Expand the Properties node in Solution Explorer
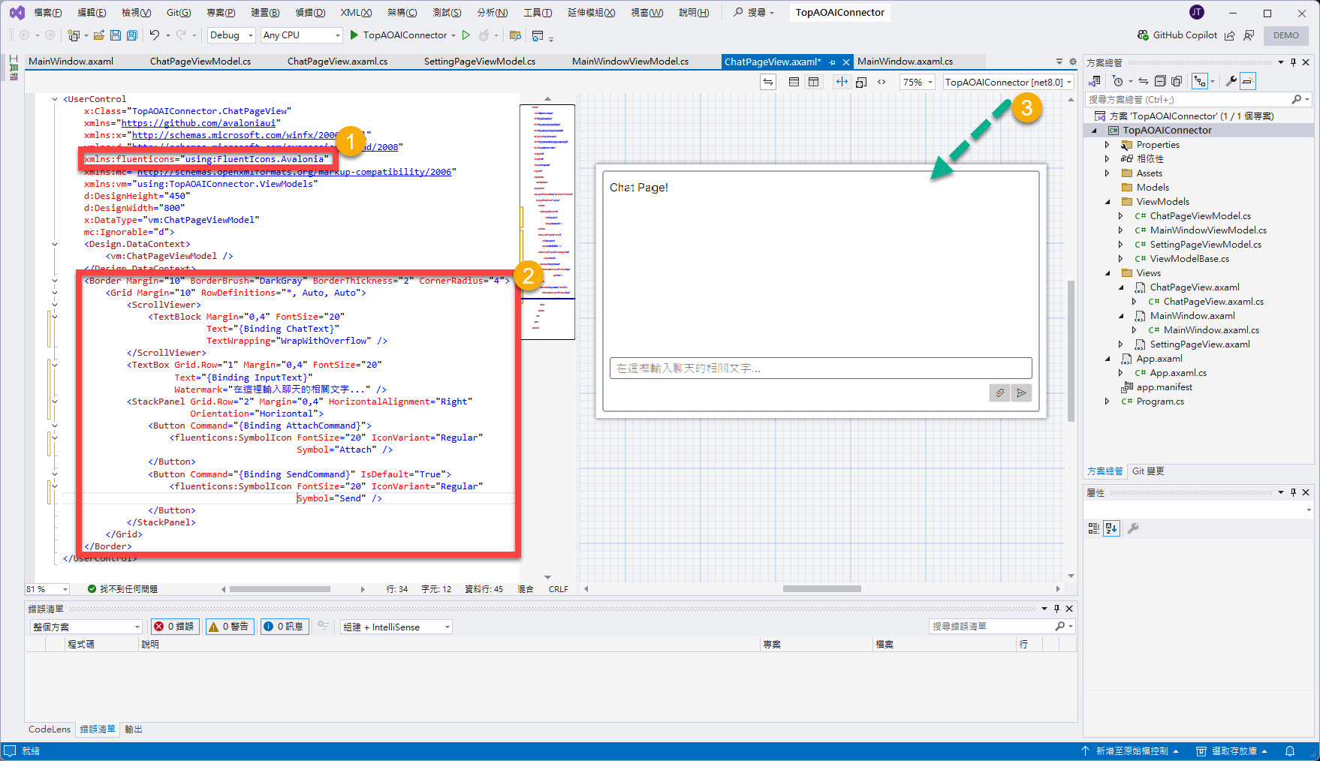 click(x=1107, y=145)
